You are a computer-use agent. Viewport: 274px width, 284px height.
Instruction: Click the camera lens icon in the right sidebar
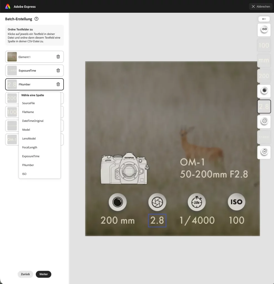coord(264,91)
